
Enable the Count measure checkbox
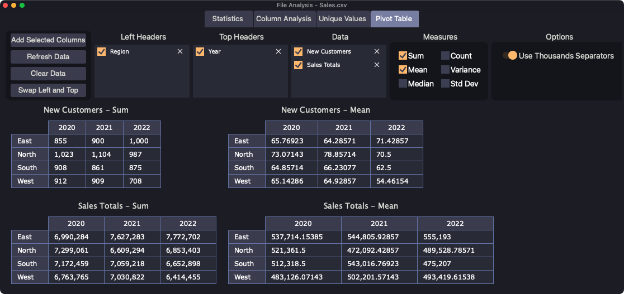point(445,56)
